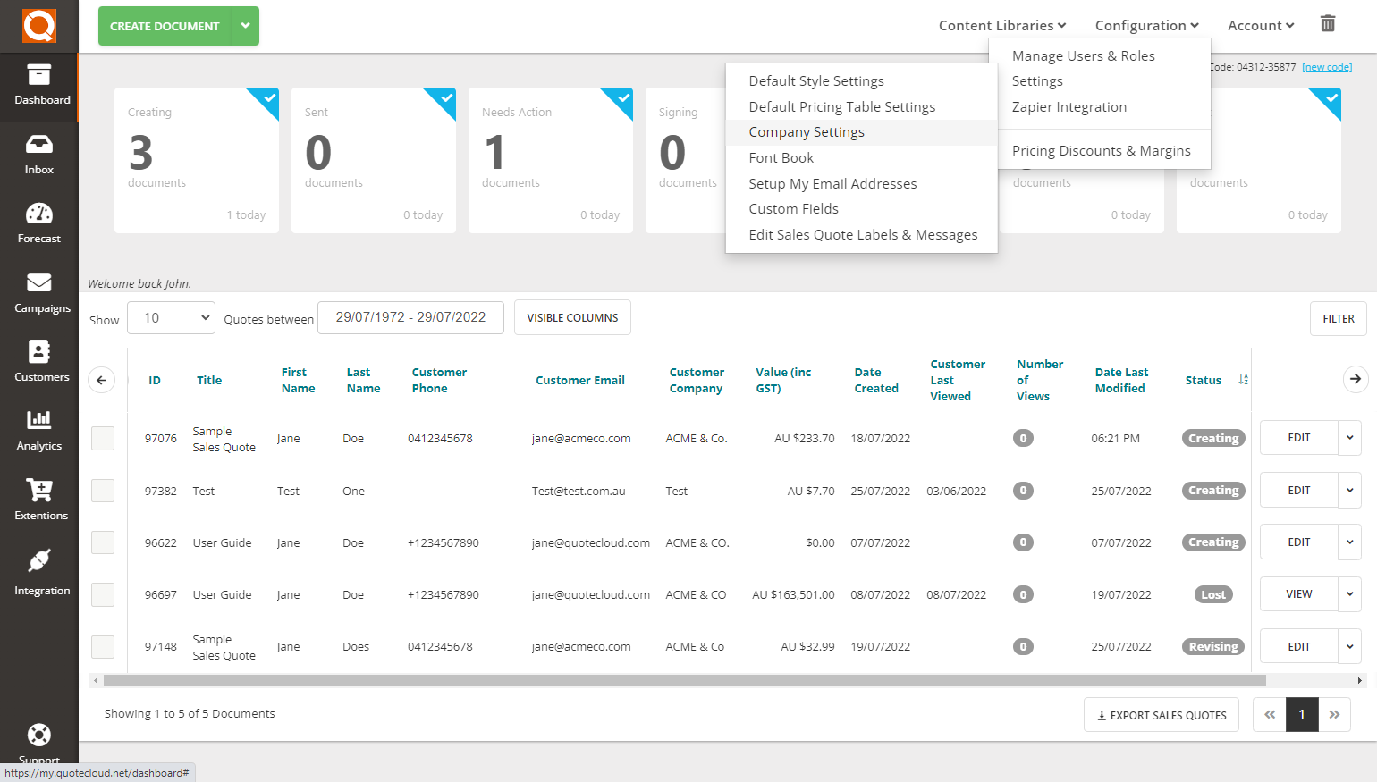Click the quotes date range field
The width and height of the screenshot is (1377, 782).
[410, 317]
